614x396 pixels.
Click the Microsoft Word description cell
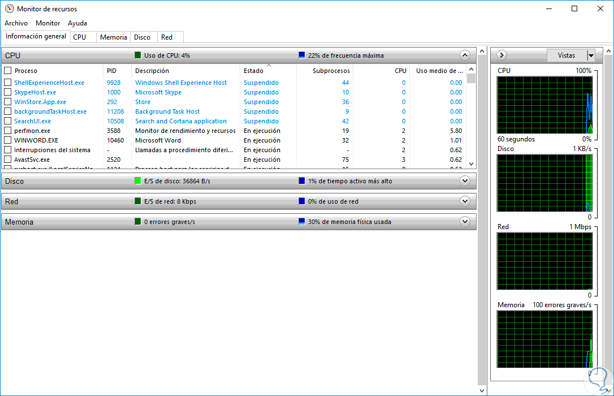pyautogui.click(x=158, y=140)
